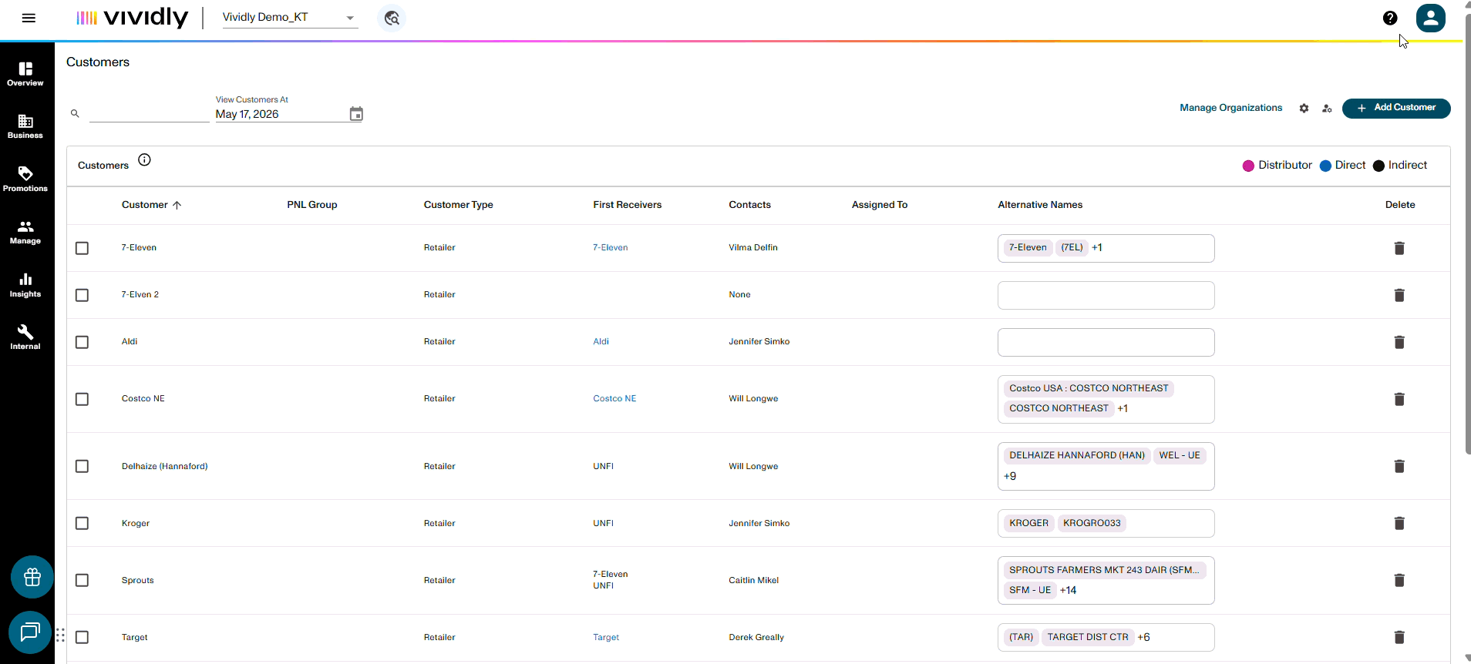1471x664 pixels.
Task: Delete the Target customer row
Action: point(1399,637)
